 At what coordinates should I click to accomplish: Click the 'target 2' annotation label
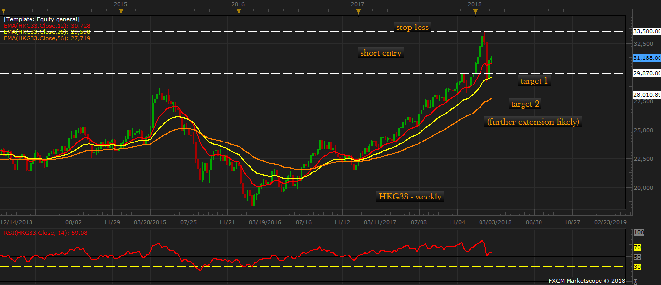coord(525,104)
